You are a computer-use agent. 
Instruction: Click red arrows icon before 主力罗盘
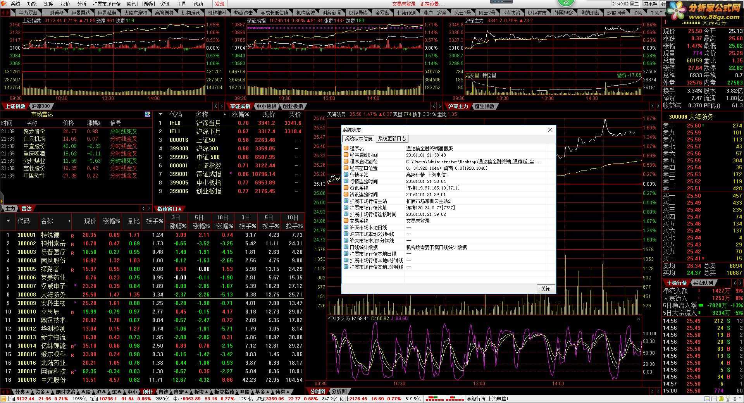[x=5, y=13]
